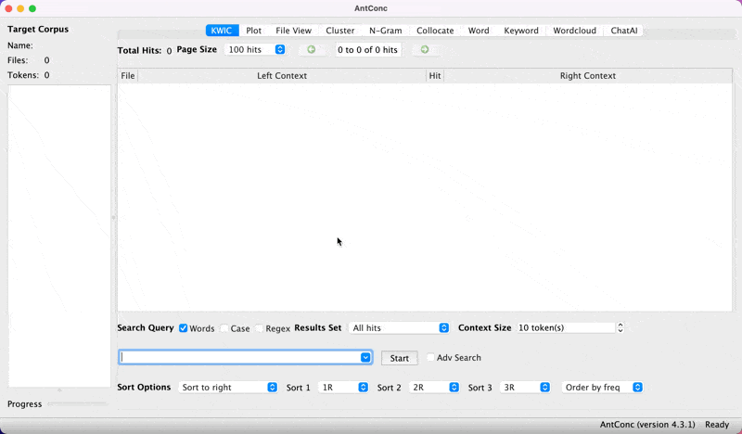This screenshot has width=742, height=434.
Task: Toggle the Adv Search checkbox
Action: pos(430,358)
